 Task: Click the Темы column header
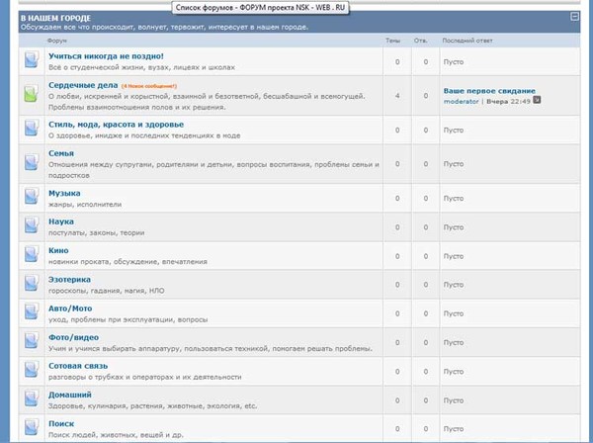(393, 41)
